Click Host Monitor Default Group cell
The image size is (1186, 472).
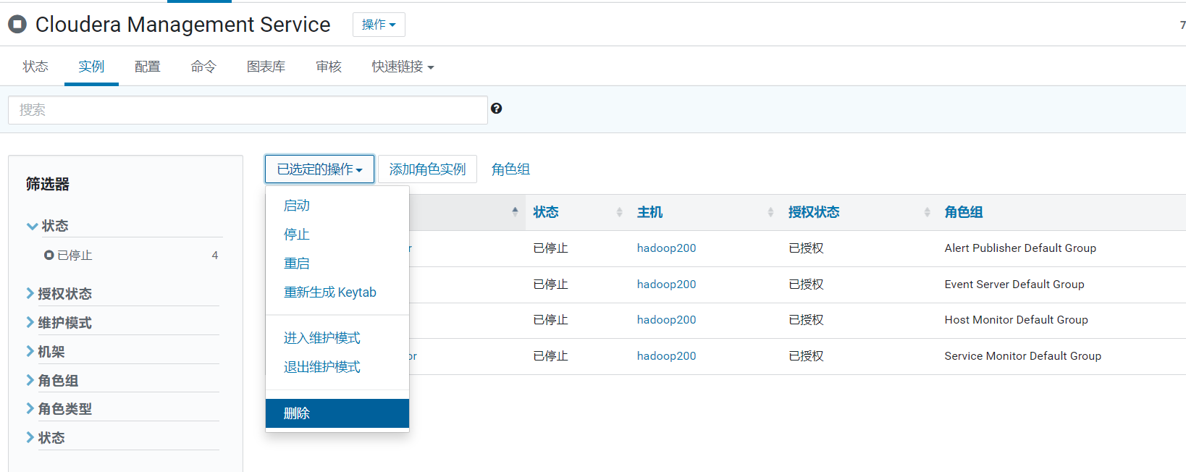(1016, 320)
